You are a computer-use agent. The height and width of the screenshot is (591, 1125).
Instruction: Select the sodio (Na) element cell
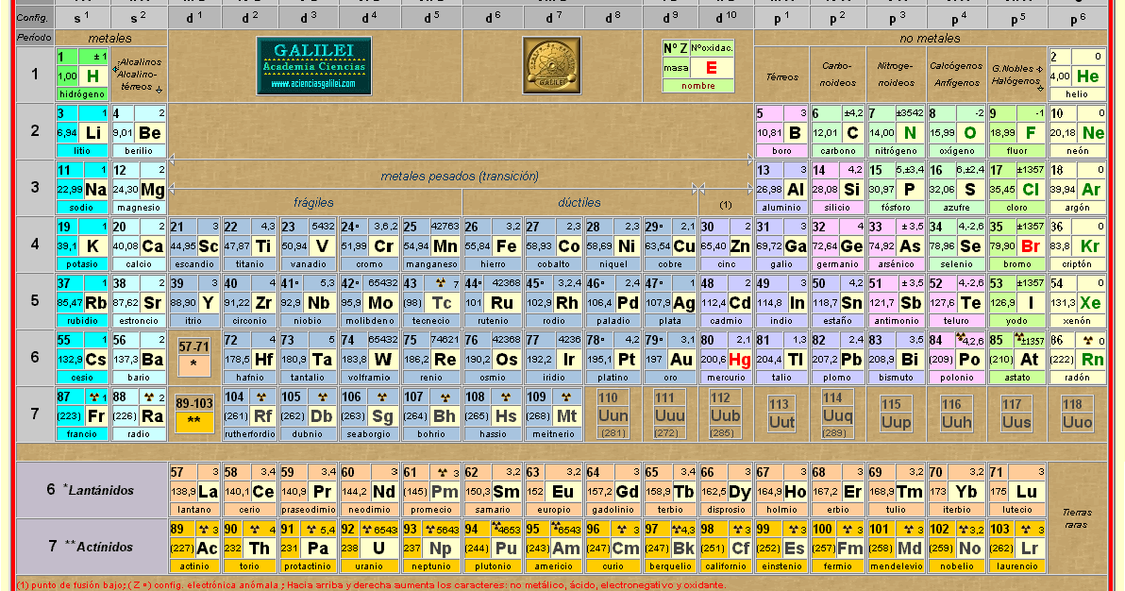(x=82, y=188)
